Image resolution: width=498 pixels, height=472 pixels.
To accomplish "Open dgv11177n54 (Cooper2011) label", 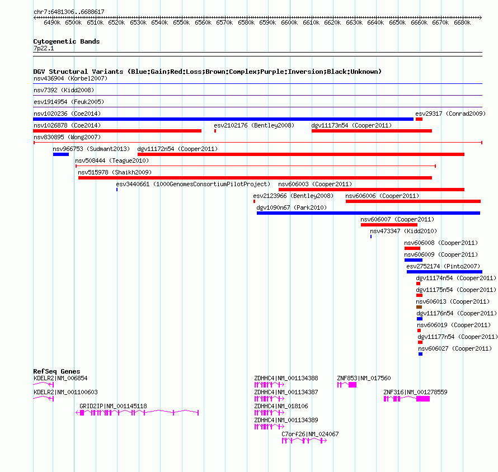I will click(458, 337).
